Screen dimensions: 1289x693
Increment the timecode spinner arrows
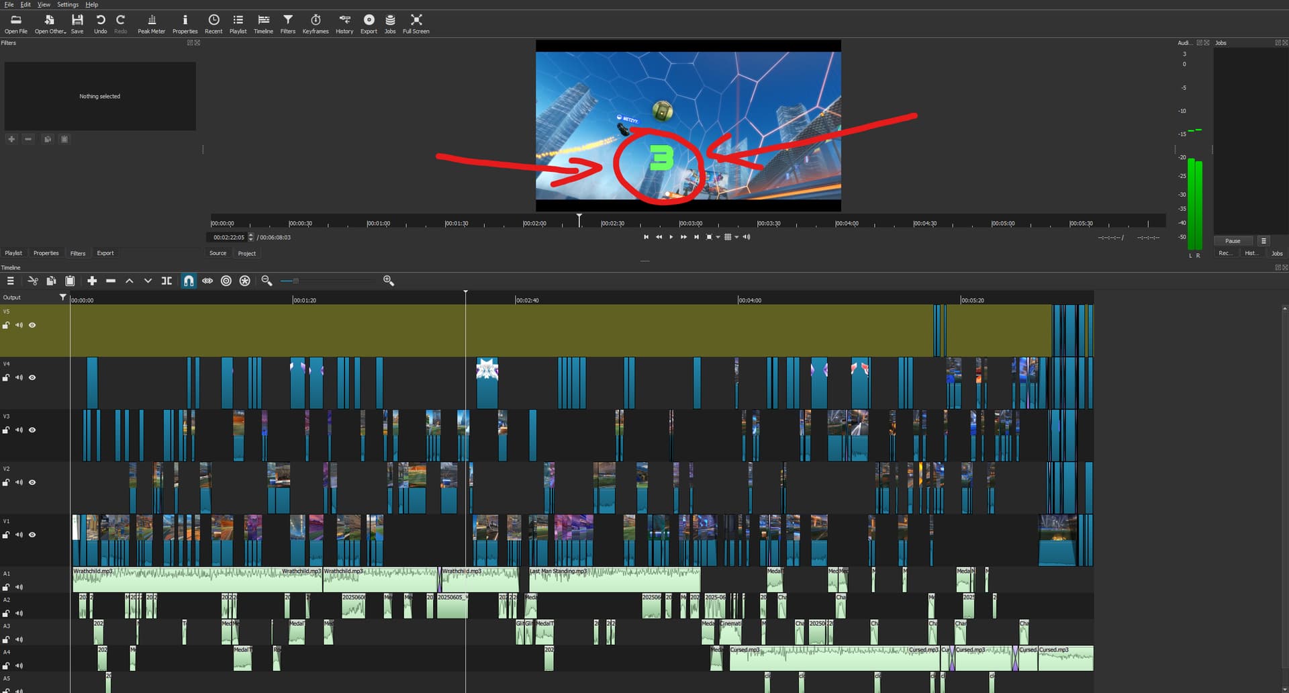click(x=251, y=235)
